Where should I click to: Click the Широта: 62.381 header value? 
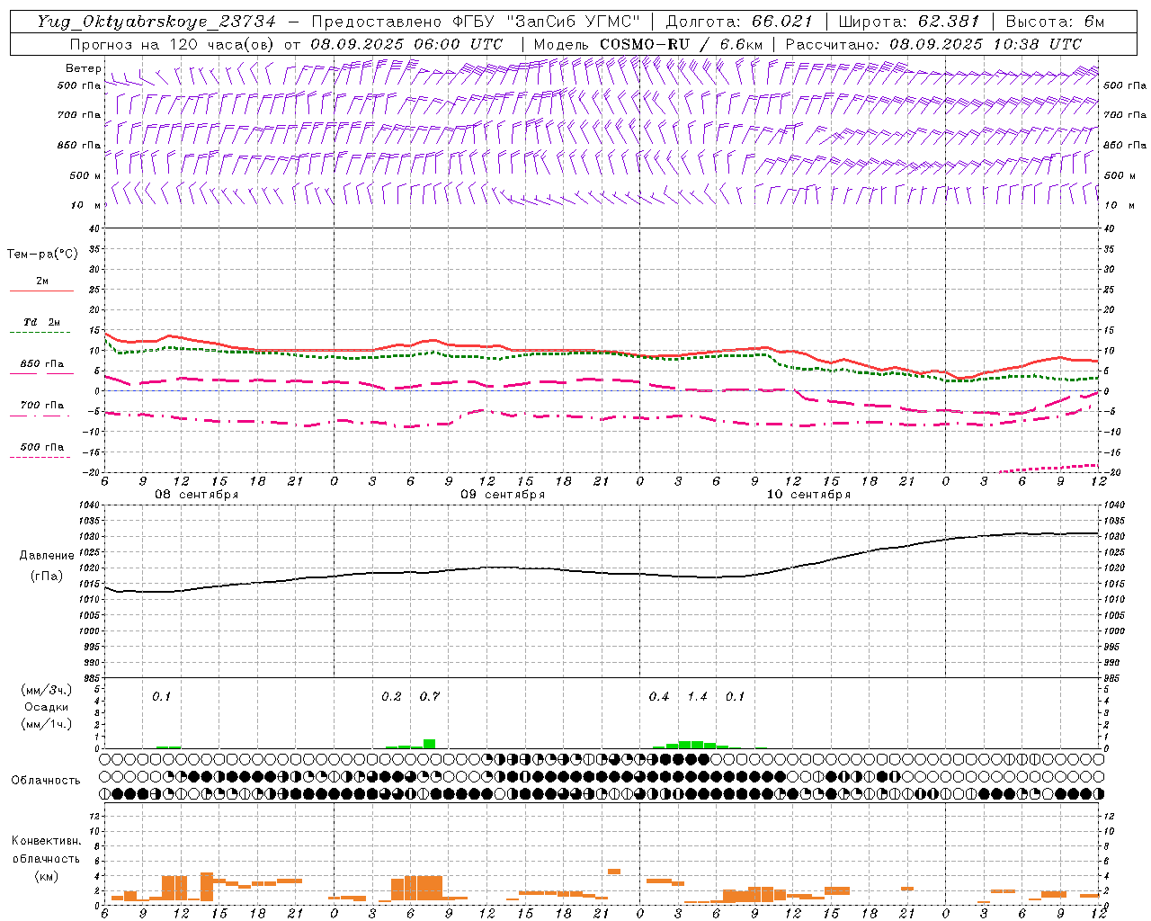pyautogui.click(x=908, y=22)
